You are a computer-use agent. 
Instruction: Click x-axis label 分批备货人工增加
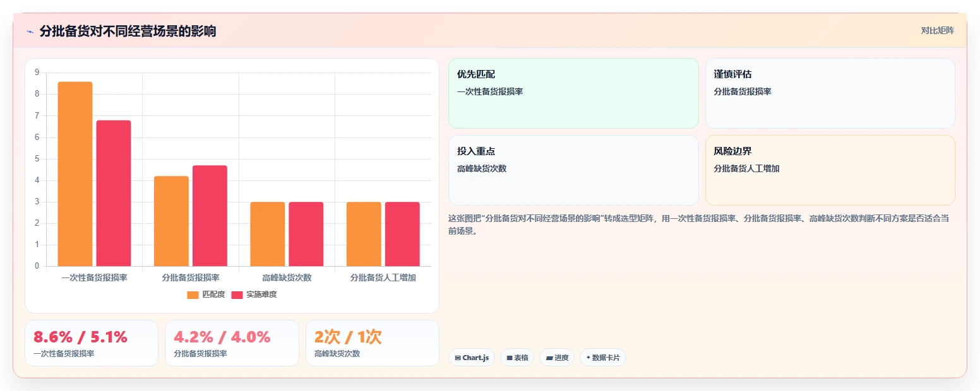(x=383, y=277)
